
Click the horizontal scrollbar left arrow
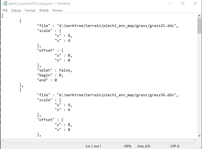pos(2,140)
